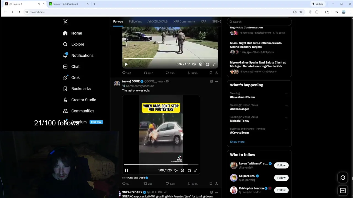353x198 pixels.
Task: Follow kevan "with an A" account
Action: 281,166
